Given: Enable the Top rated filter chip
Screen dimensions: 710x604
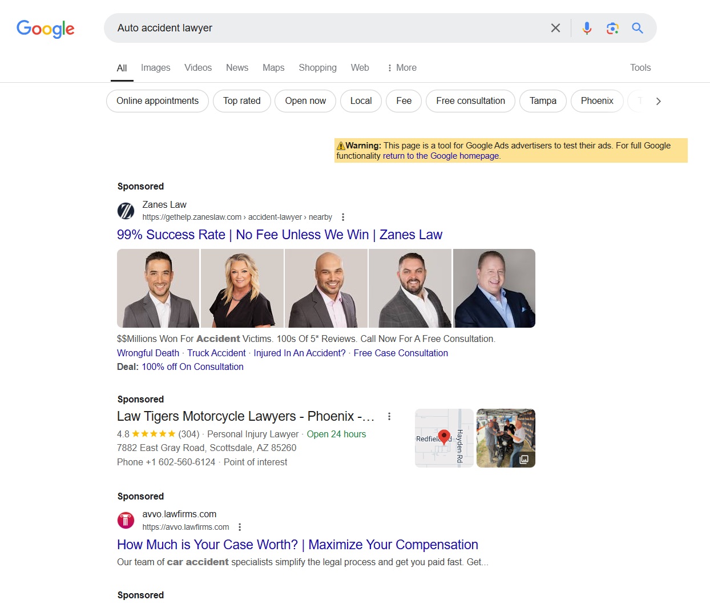Looking at the screenshot, I should (241, 101).
